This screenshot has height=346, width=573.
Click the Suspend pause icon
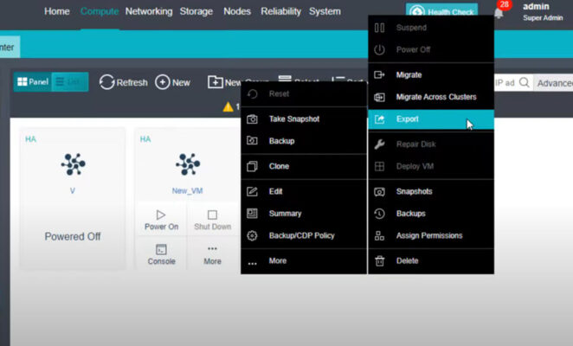[379, 28]
